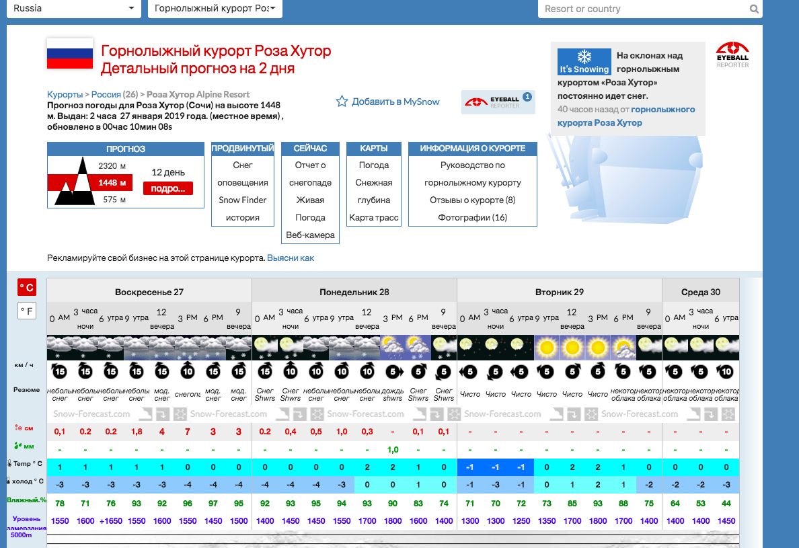Click the Temp °C thermometer label
The image size is (799, 548).
(24, 463)
